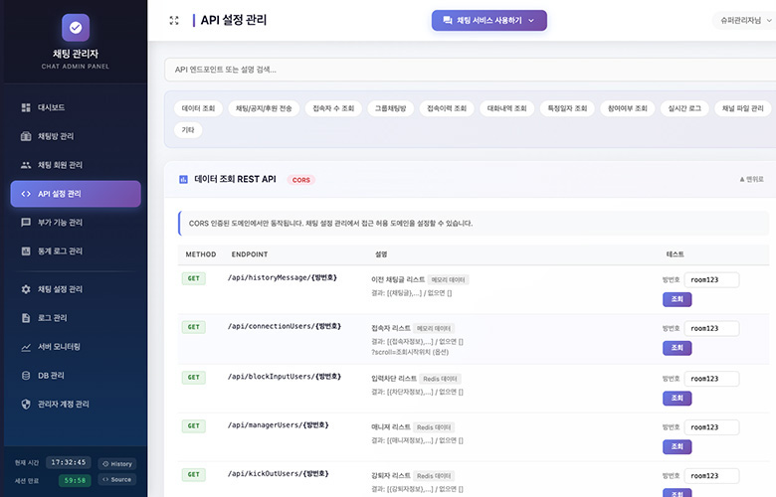Click the API endpoint search field

tap(471, 70)
